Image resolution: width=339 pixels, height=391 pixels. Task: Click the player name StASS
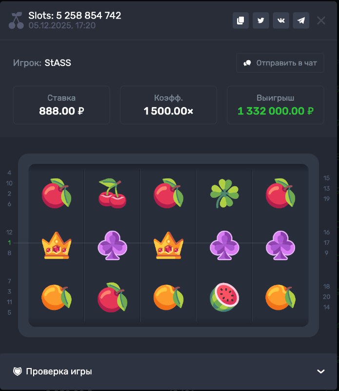(58, 63)
